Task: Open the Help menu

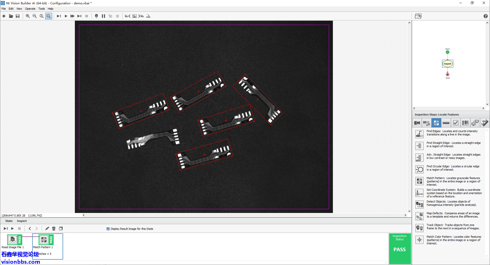Action: (x=51, y=9)
